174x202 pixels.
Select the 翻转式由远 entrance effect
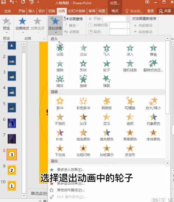click(153, 66)
